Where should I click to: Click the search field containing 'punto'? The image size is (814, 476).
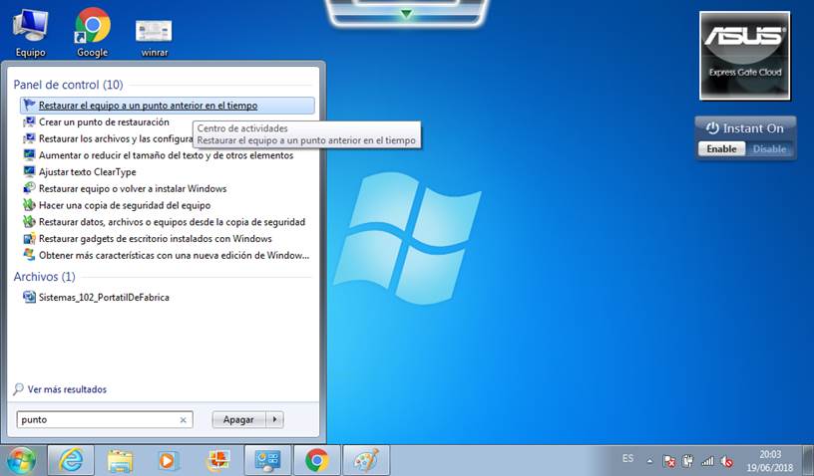95,420
